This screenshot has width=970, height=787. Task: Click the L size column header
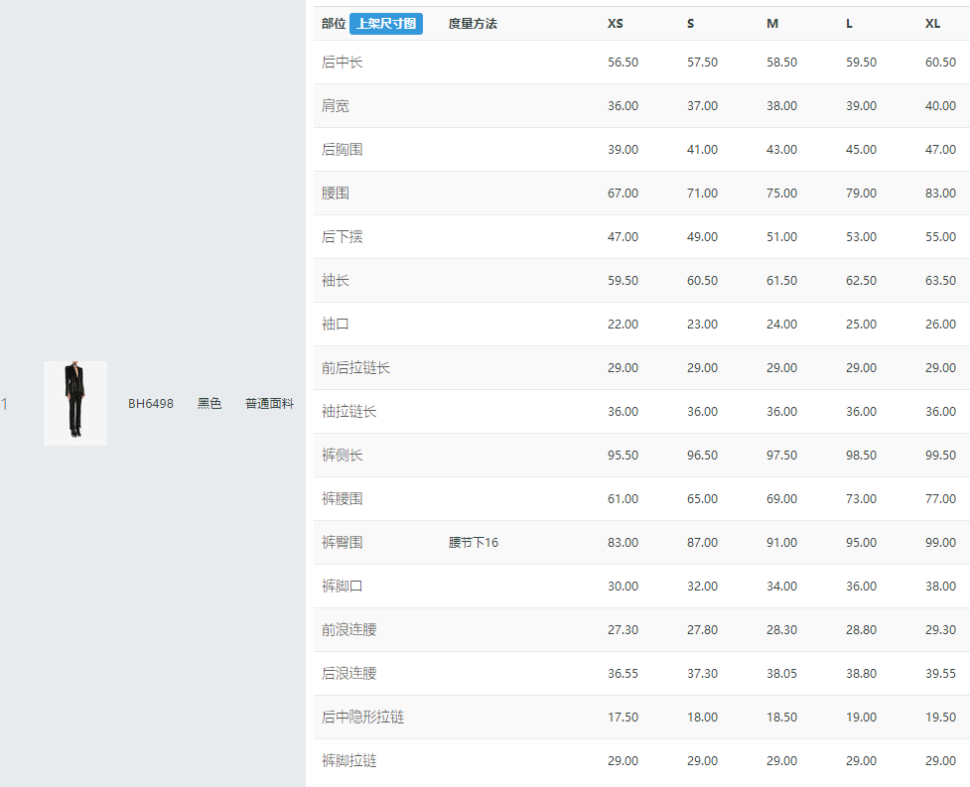[x=849, y=24]
